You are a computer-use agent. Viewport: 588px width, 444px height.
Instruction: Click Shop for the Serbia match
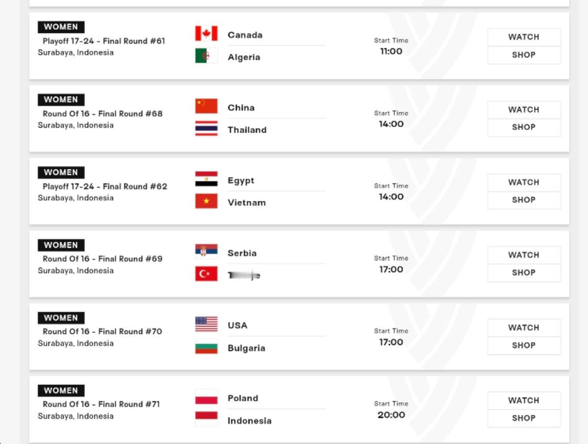click(524, 273)
